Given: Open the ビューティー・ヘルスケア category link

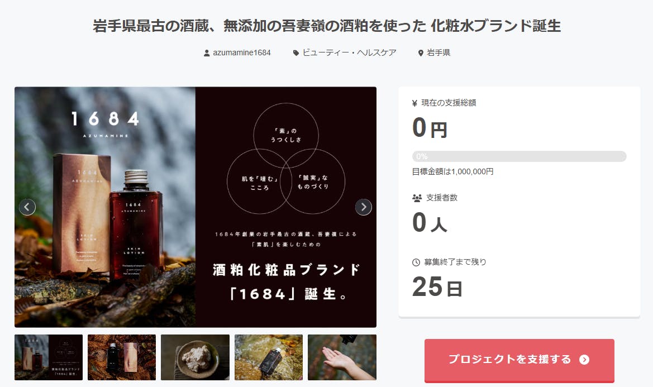Looking at the screenshot, I should click(349, 53).
